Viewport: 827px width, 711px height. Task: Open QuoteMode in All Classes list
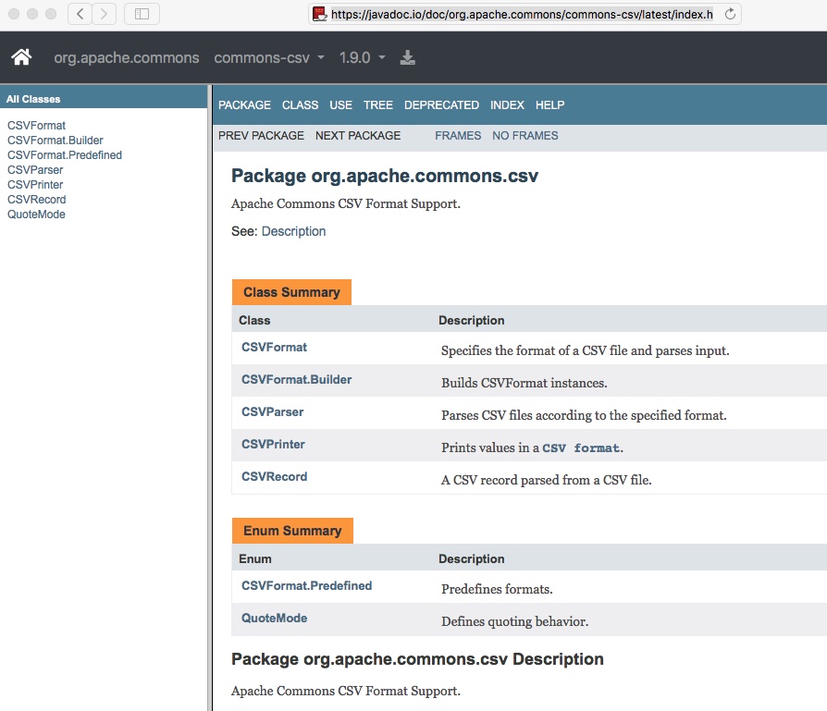(36, 214)
